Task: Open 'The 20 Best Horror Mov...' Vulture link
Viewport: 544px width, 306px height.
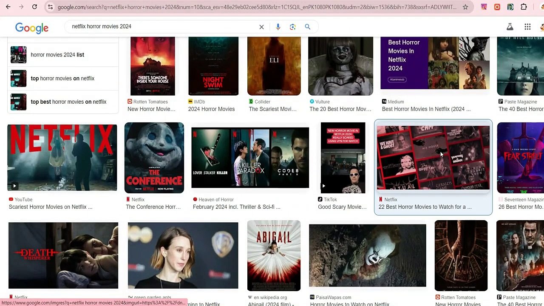Action: click(340, 109)
